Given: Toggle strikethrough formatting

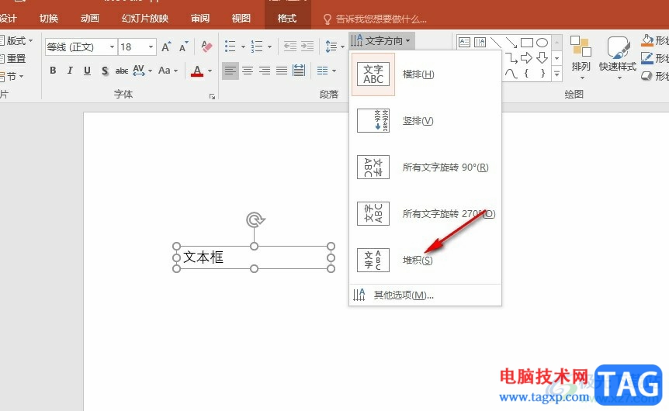Looking at the screenshot, I should point(122,71).
